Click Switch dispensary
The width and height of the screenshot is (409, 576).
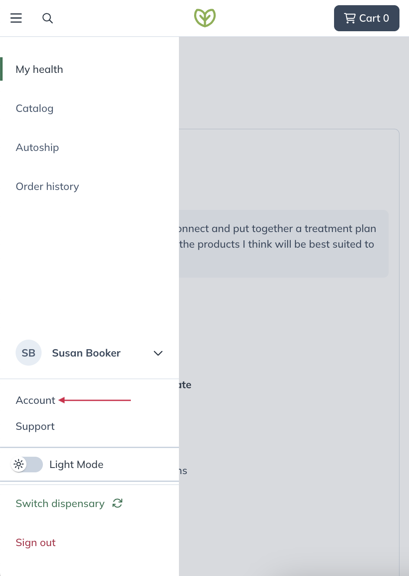[x=60, y=503]
